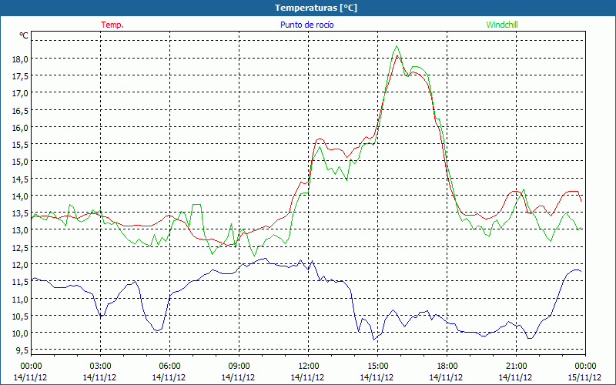The image size is (616, 385).
Task: Click the 13,5 y-axis value
Action: click(x=22, y=213)
